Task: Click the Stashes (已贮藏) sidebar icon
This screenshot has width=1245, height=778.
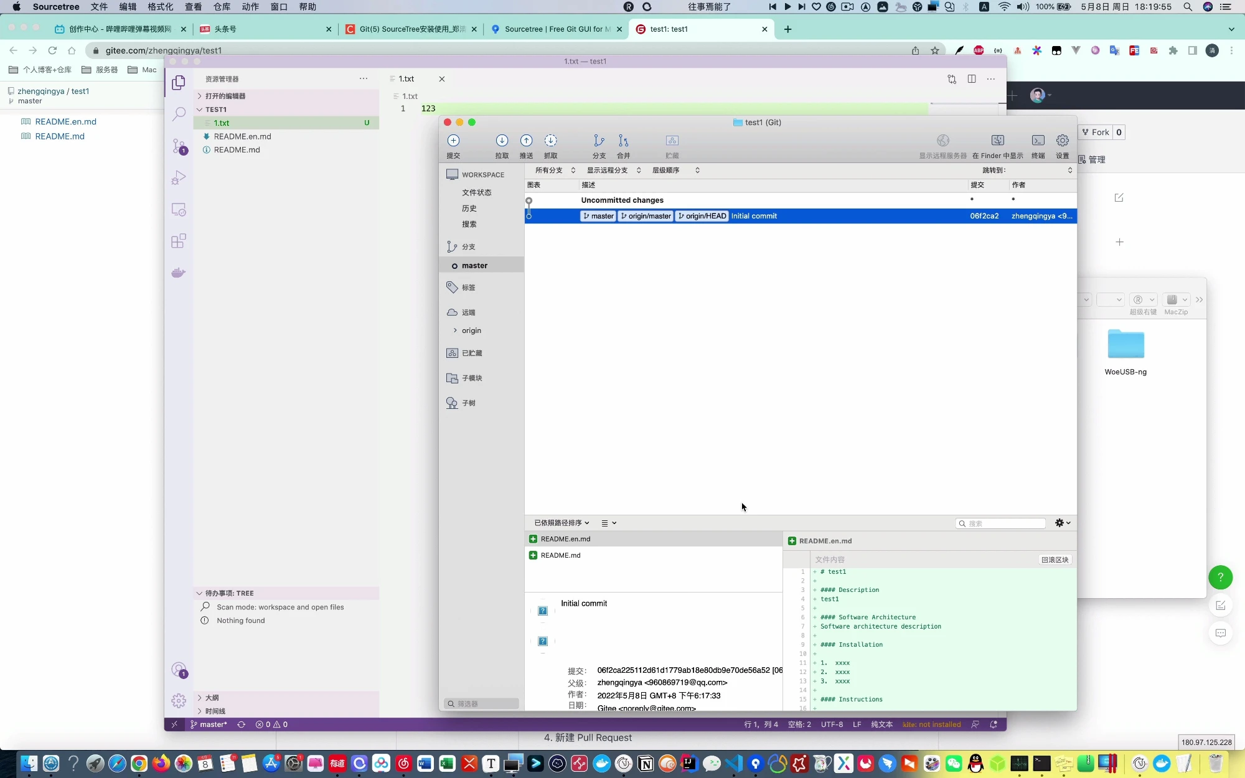Action: click(452, 353)
